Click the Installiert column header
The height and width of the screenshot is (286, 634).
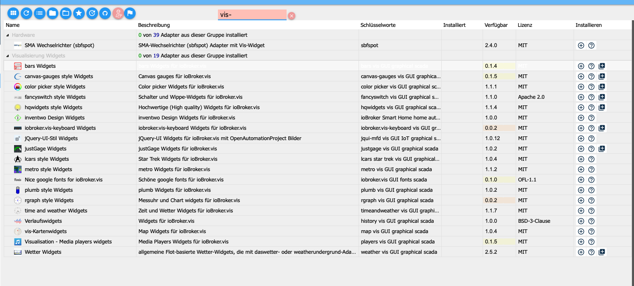(455, 25)
